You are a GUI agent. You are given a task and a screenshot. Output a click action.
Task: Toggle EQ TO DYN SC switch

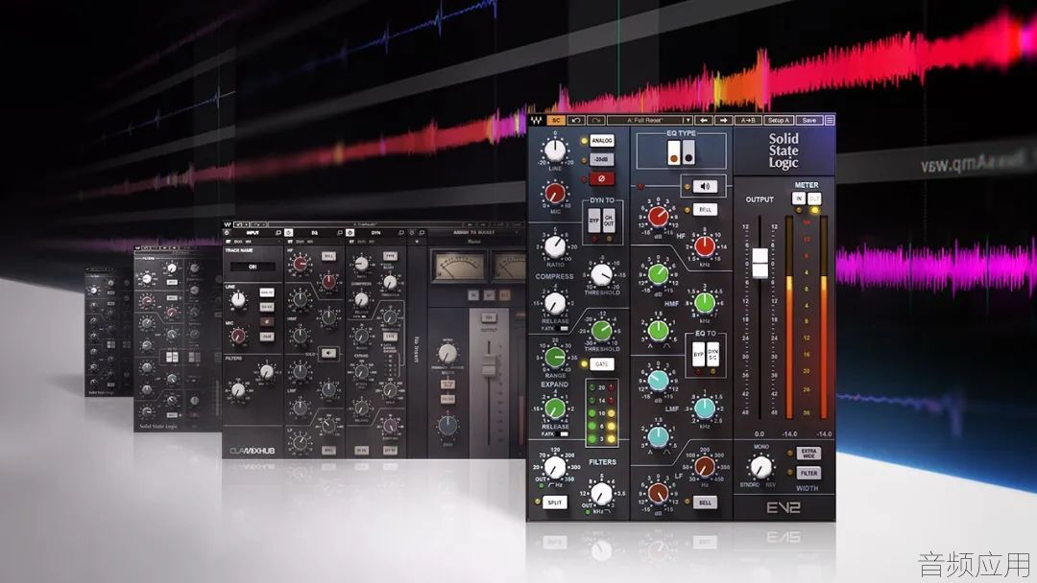tap(712, 355)
